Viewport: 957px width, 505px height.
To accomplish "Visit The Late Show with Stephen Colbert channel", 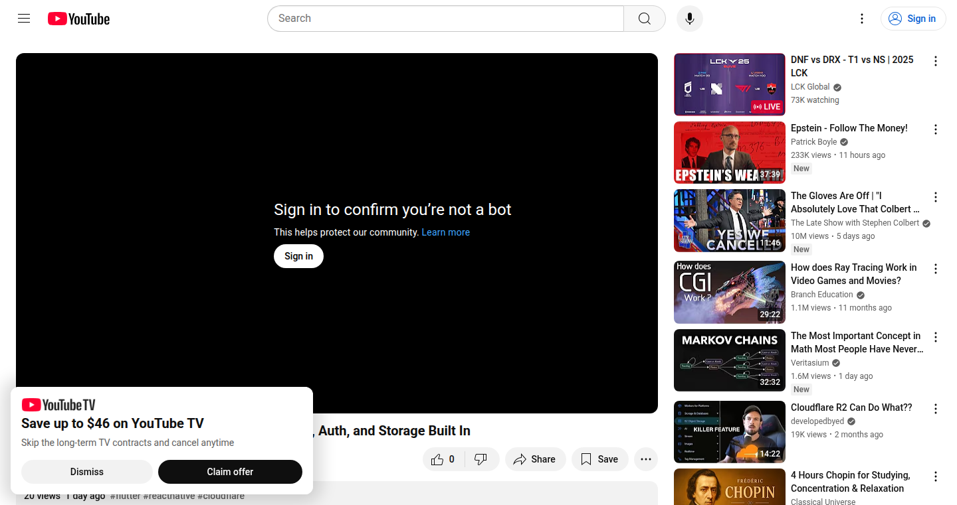I will pos(855,223).
